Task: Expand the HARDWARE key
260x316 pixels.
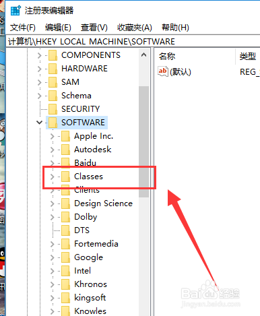Action: coord(40,69)
